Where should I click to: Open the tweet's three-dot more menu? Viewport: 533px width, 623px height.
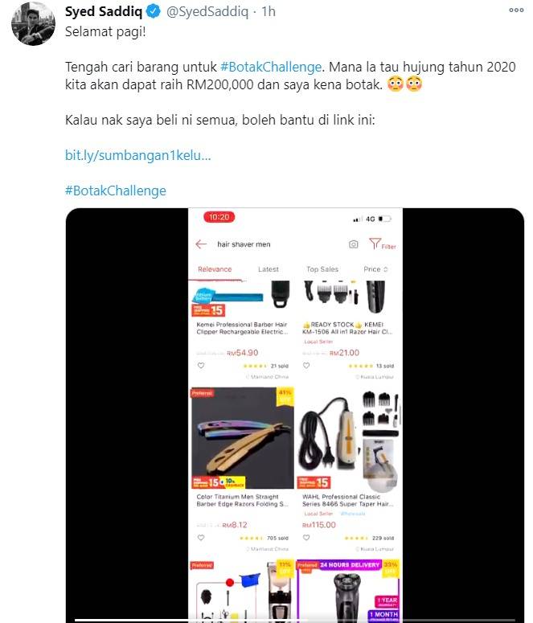516,10
